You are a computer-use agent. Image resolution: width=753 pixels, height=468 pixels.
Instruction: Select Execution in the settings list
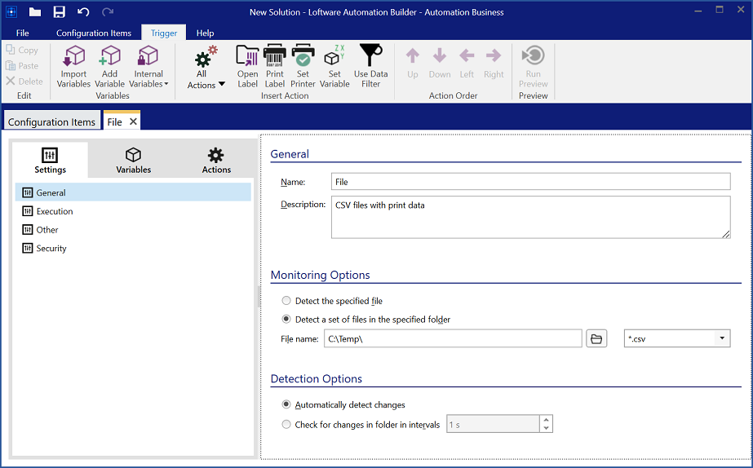tap(55, 211)
